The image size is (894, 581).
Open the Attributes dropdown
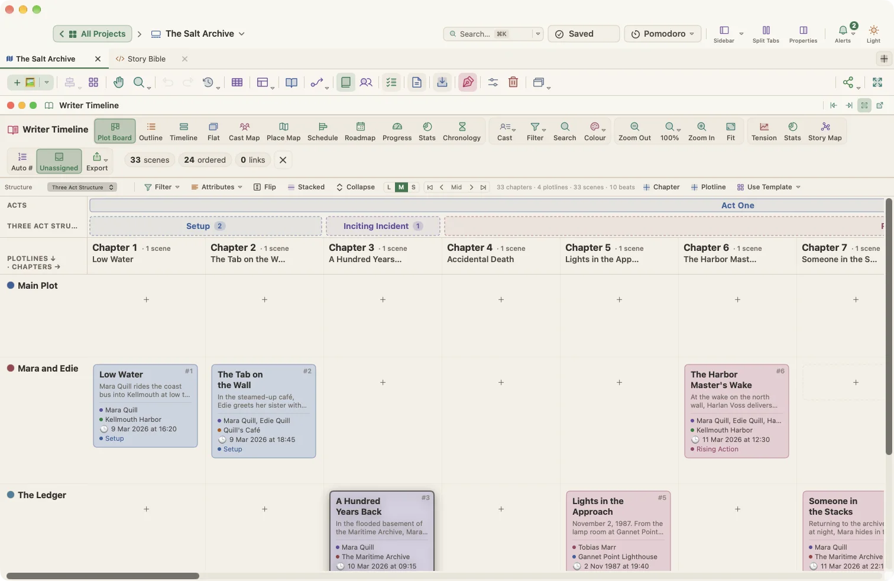(x=216, y=187)
